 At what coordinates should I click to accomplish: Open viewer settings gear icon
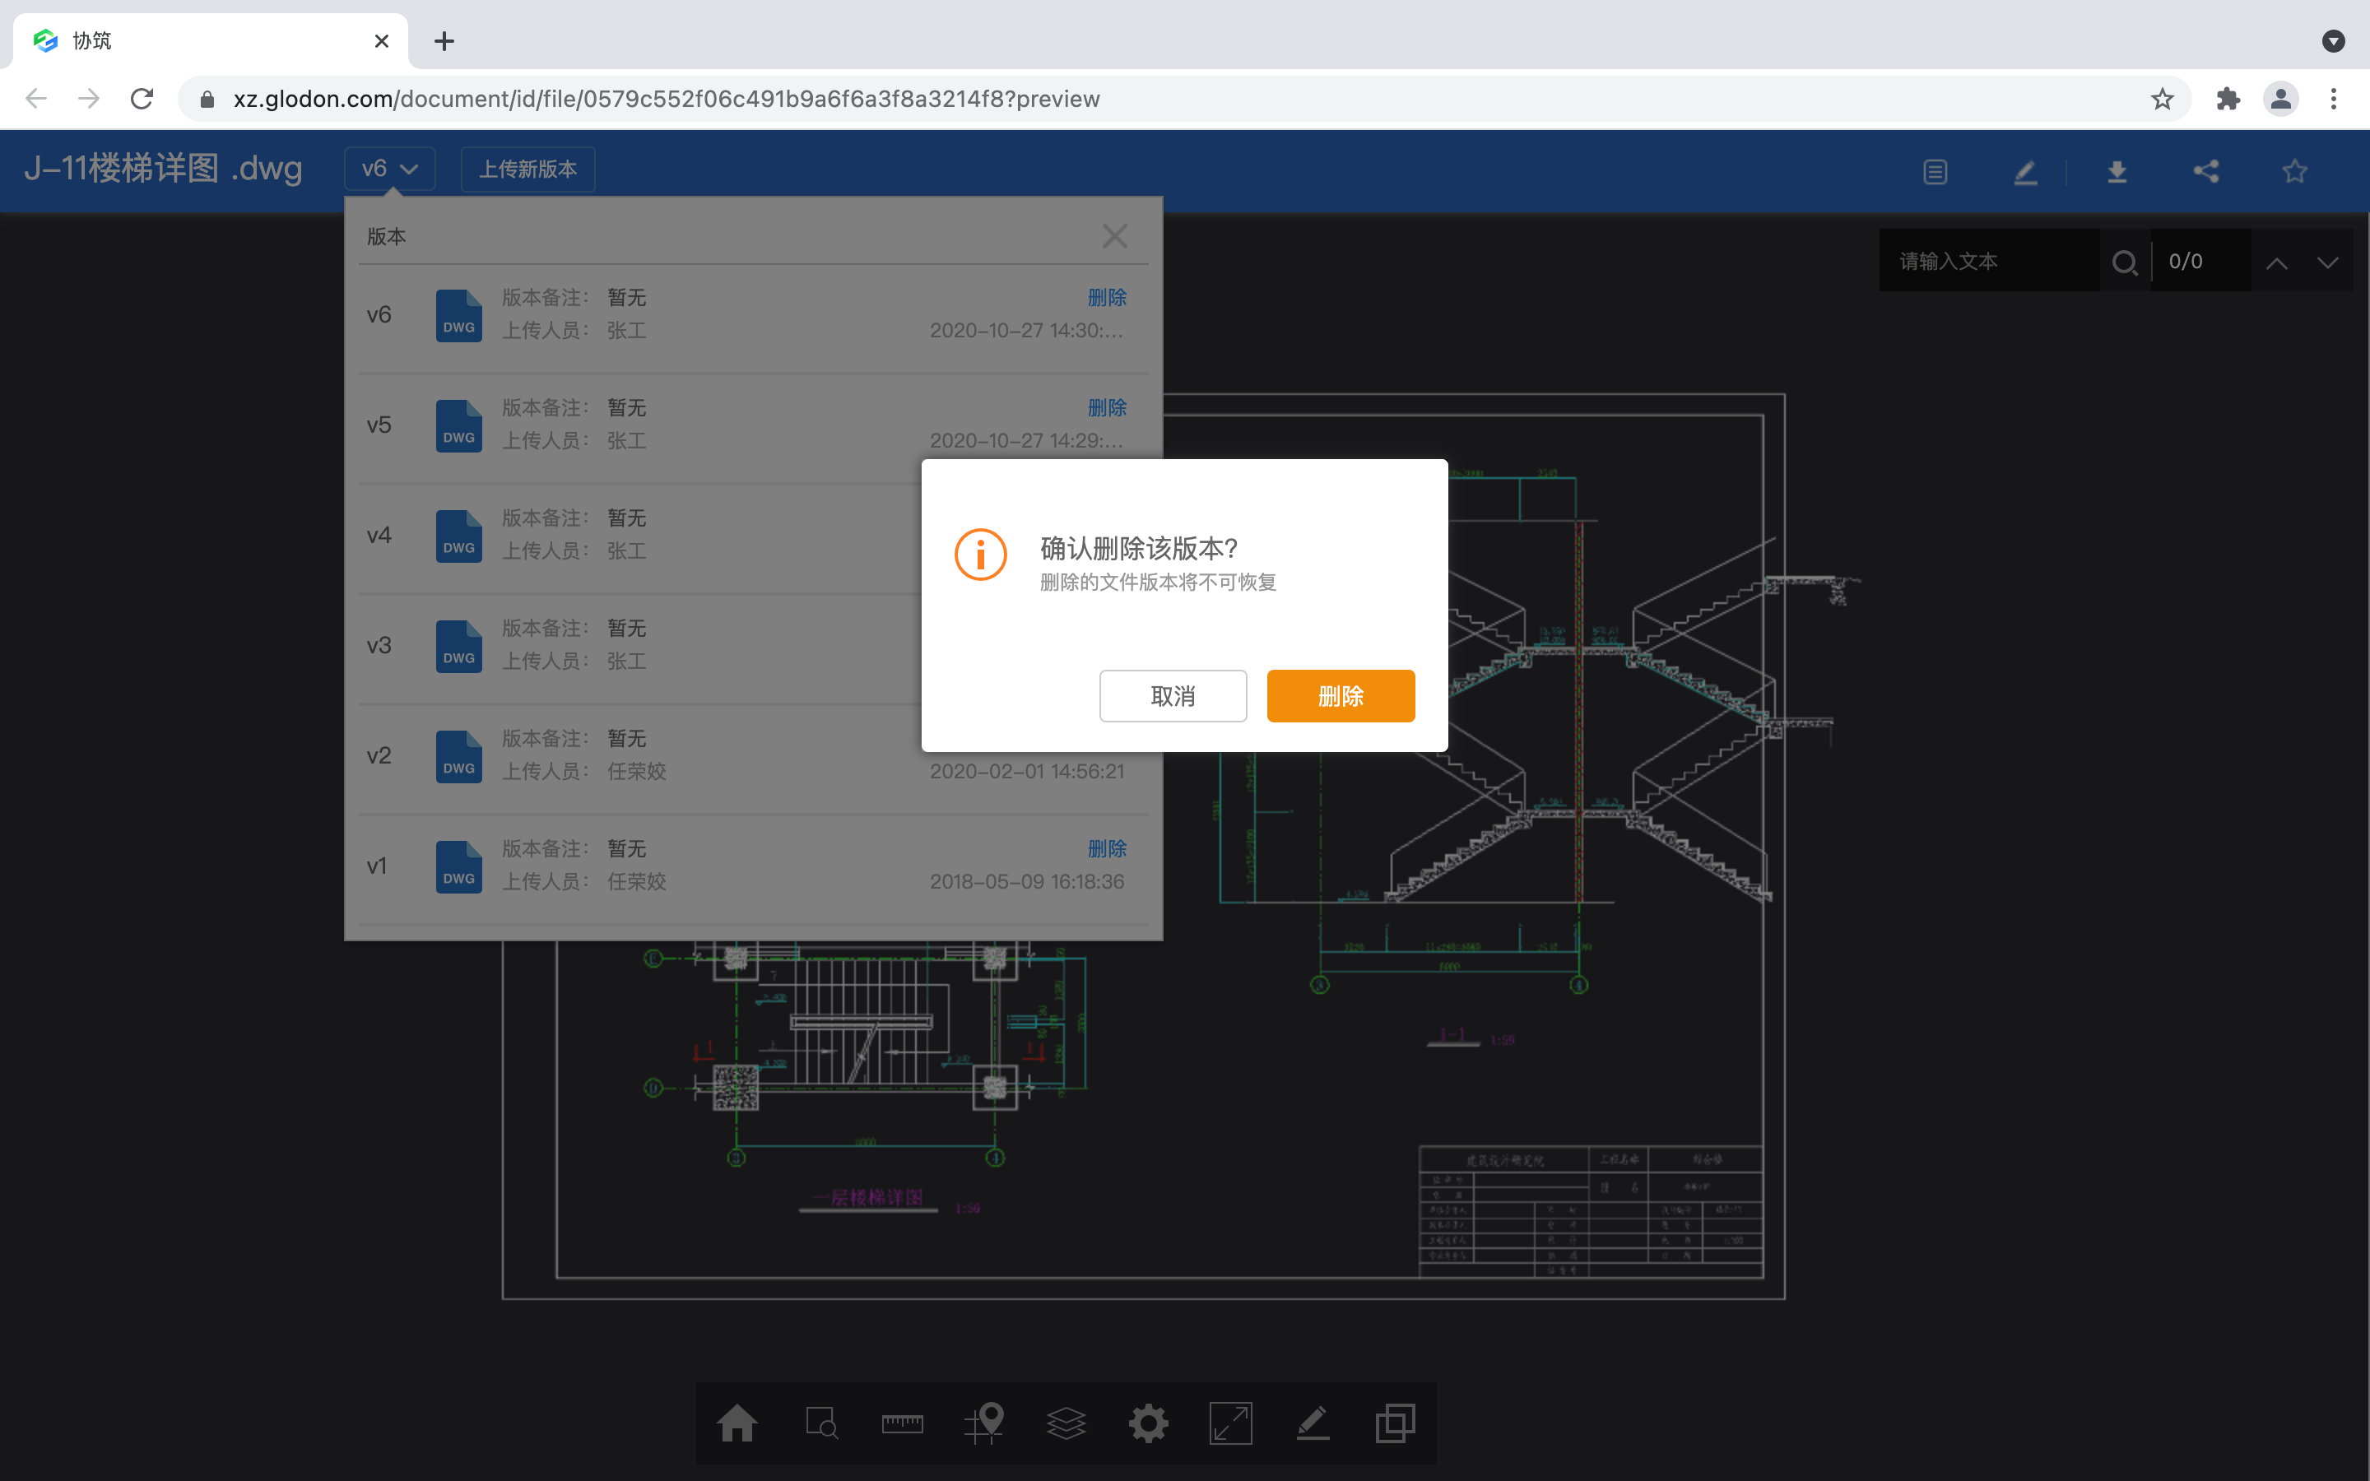click(x=1148, y=1423)
